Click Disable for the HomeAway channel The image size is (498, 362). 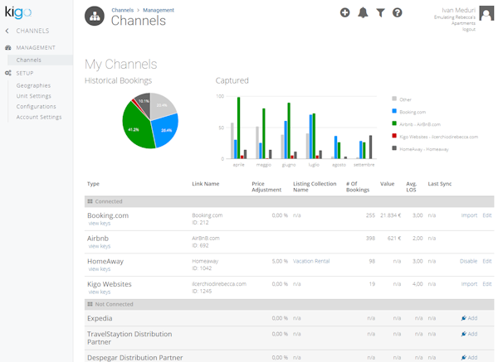click(x=469, y=261)
